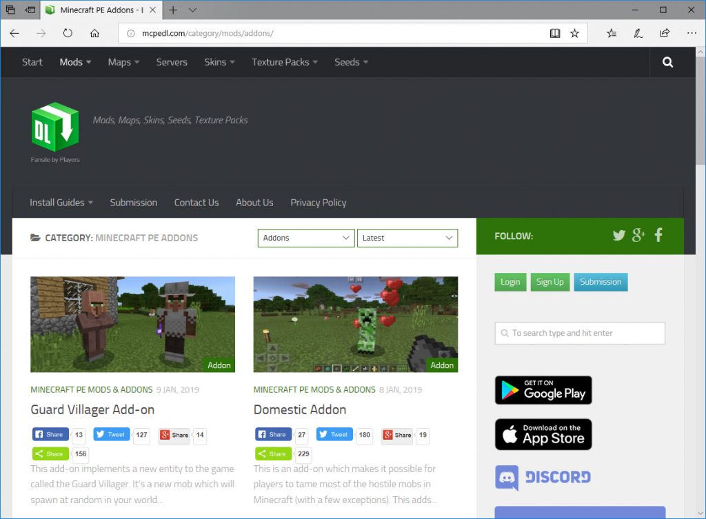Image resolution: width=706 pixels, height=519 pixels.
Task: Click green Share button under Guard Villager
Action: (x=50, y=454)
